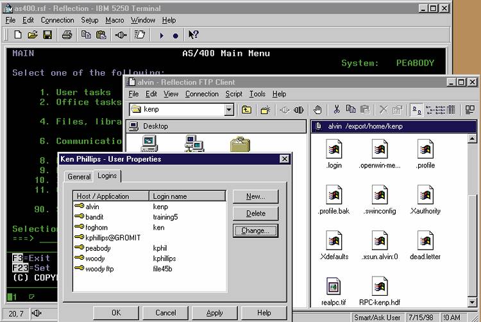Start macro recording with the round dot icon
The width and height of the screenshot is (481, 322).
(175, 35)
